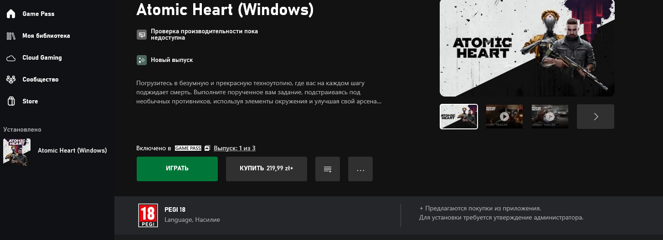
Task: Open the Store shopping bag icon
Action: point(11,101)
